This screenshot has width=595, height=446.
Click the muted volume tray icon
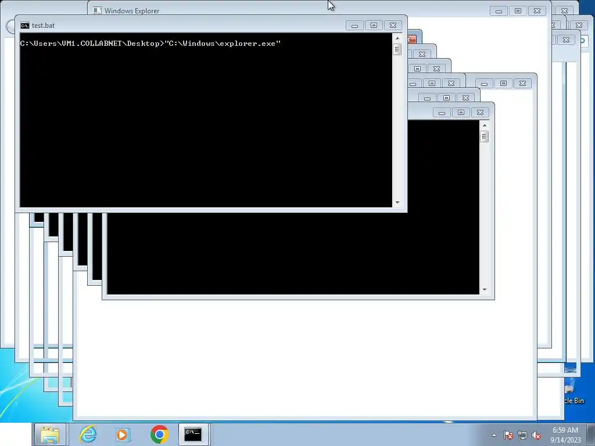click(536, 435)
